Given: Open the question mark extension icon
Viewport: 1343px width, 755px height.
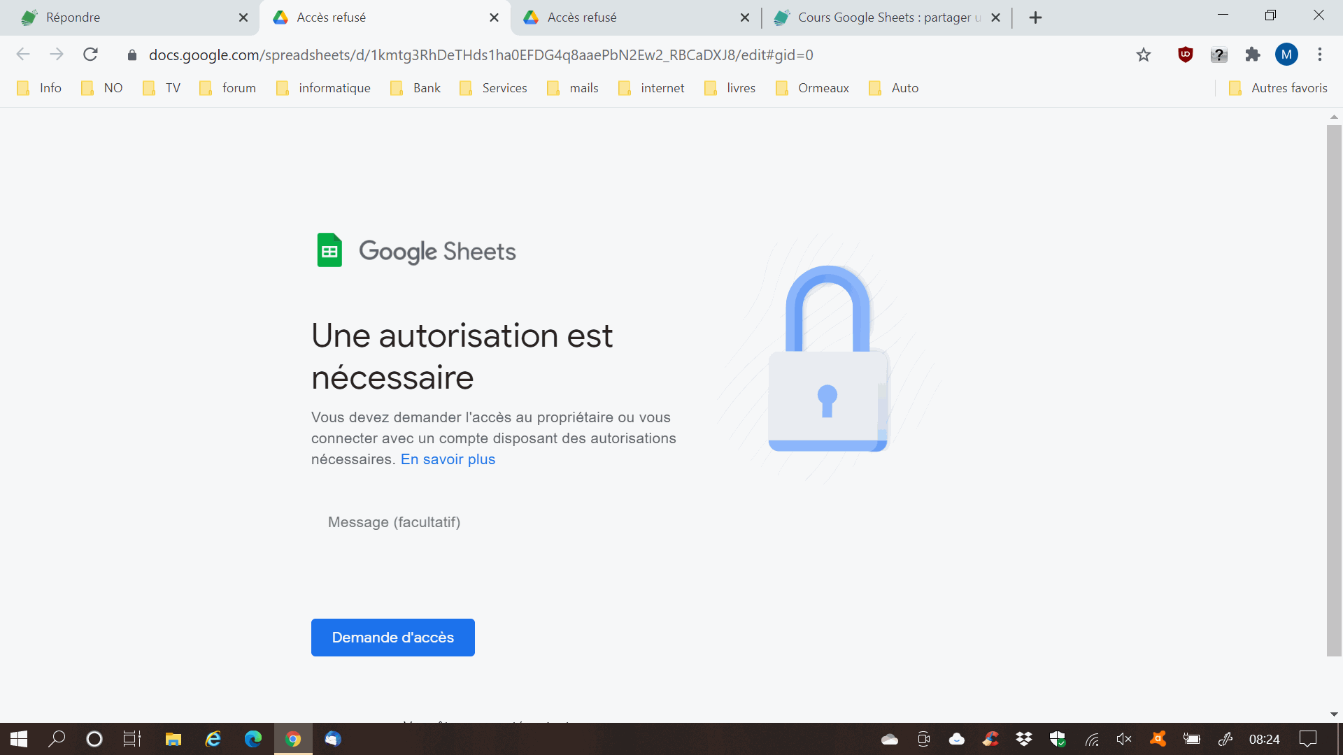Looking at the screenshot, I should pos(1218,55).
